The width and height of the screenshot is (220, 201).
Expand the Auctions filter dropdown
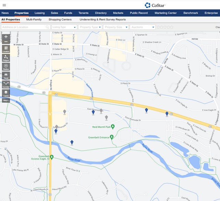[x=143, y=27]
